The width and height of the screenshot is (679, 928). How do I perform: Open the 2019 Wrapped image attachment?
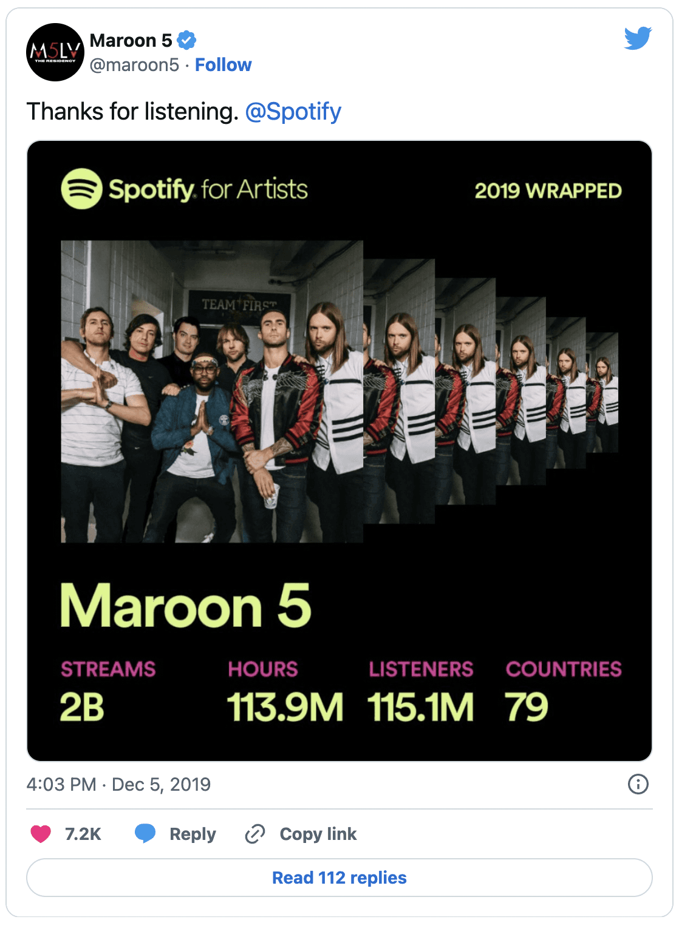[339, 449]
